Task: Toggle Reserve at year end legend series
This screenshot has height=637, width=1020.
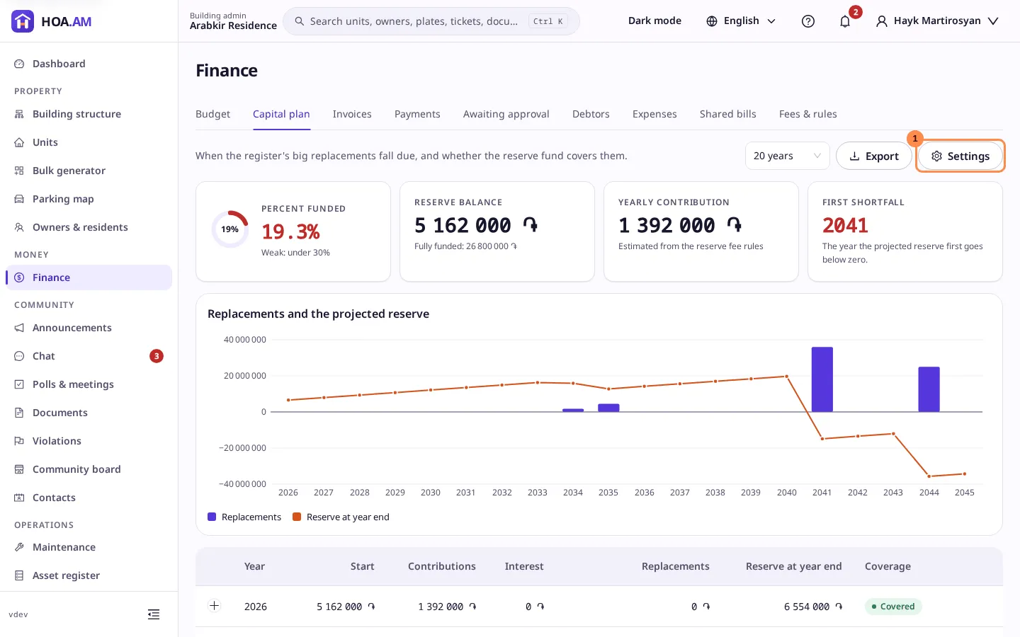Action: (341, 517)
